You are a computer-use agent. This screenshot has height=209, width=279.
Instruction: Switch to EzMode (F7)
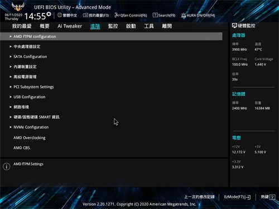237,197
